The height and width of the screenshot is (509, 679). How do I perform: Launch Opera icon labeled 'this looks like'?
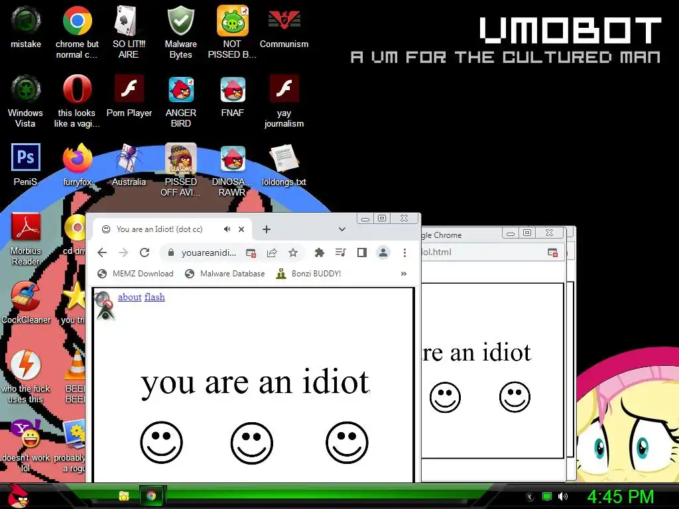coord(77,101)
